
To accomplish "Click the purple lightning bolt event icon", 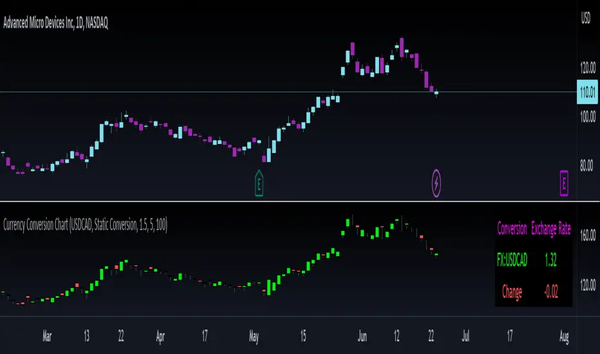I will point(436,183).
